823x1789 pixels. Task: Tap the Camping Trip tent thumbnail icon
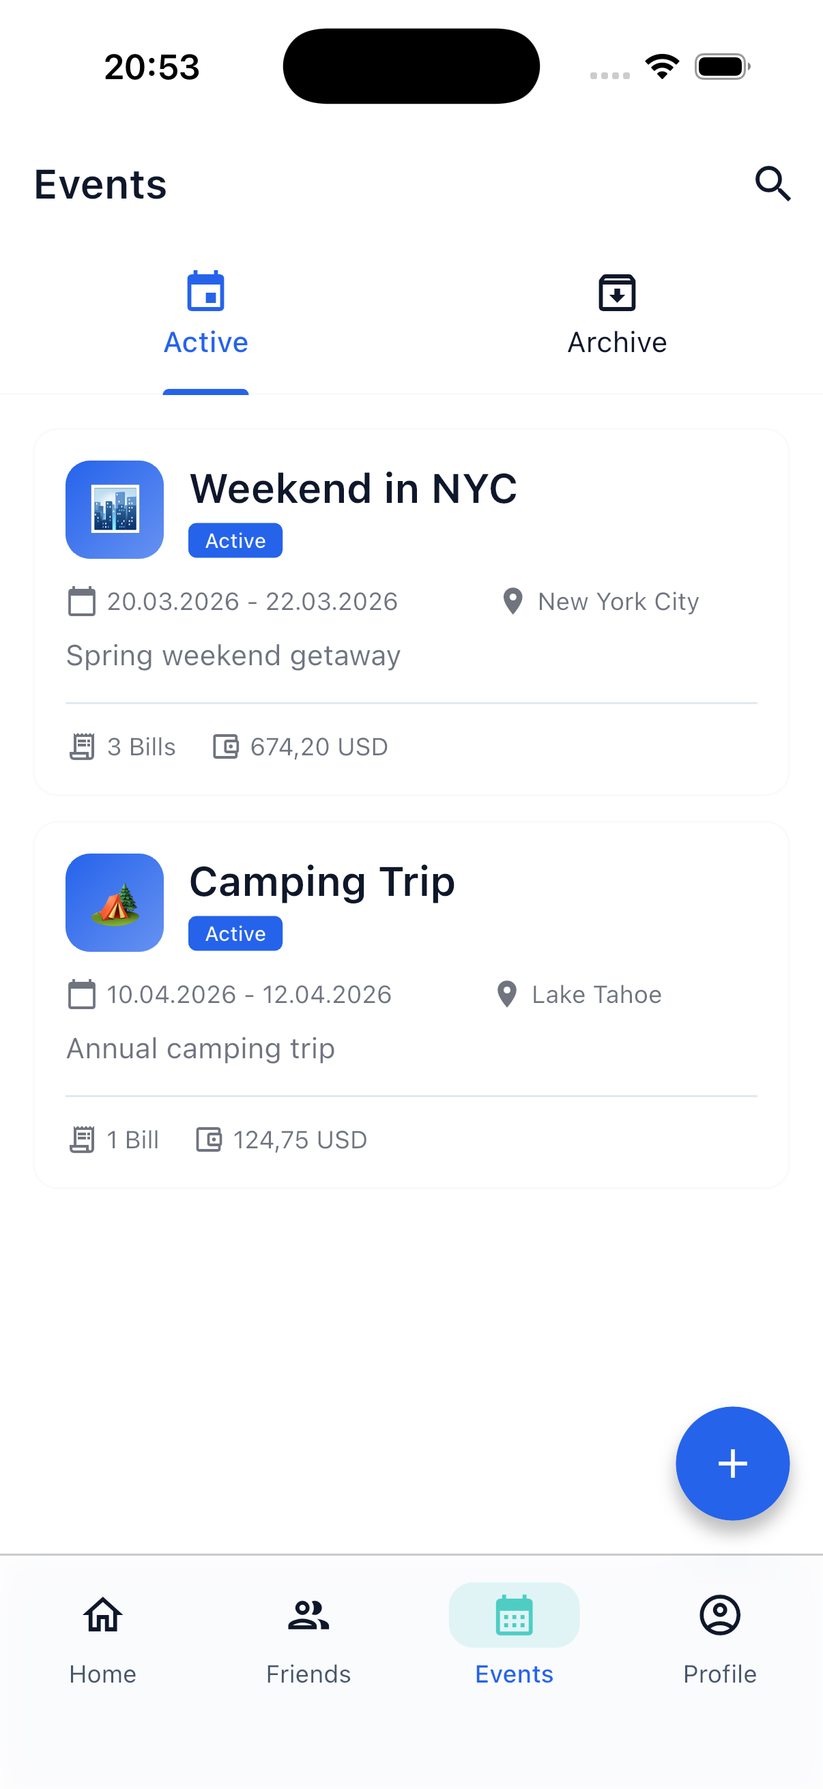(114, 903)
